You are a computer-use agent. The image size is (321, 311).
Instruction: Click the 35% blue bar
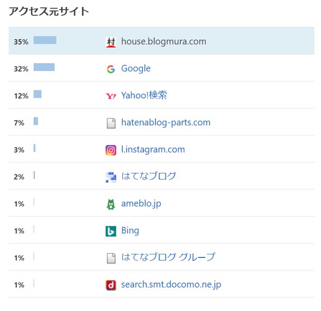45,40
